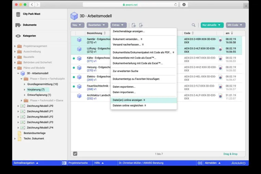Viewport: 261px width, 174px height.
Task: Open the (271) v1 link of Kälte
Action: coord(91,61)
